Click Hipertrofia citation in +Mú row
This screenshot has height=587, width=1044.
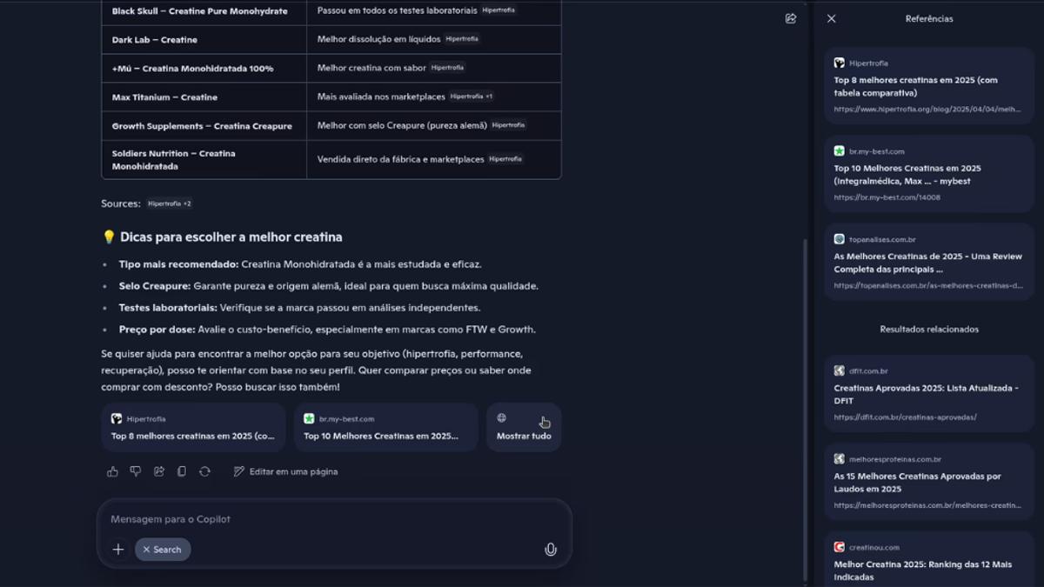pyautogui.click(x=447, y=68)
